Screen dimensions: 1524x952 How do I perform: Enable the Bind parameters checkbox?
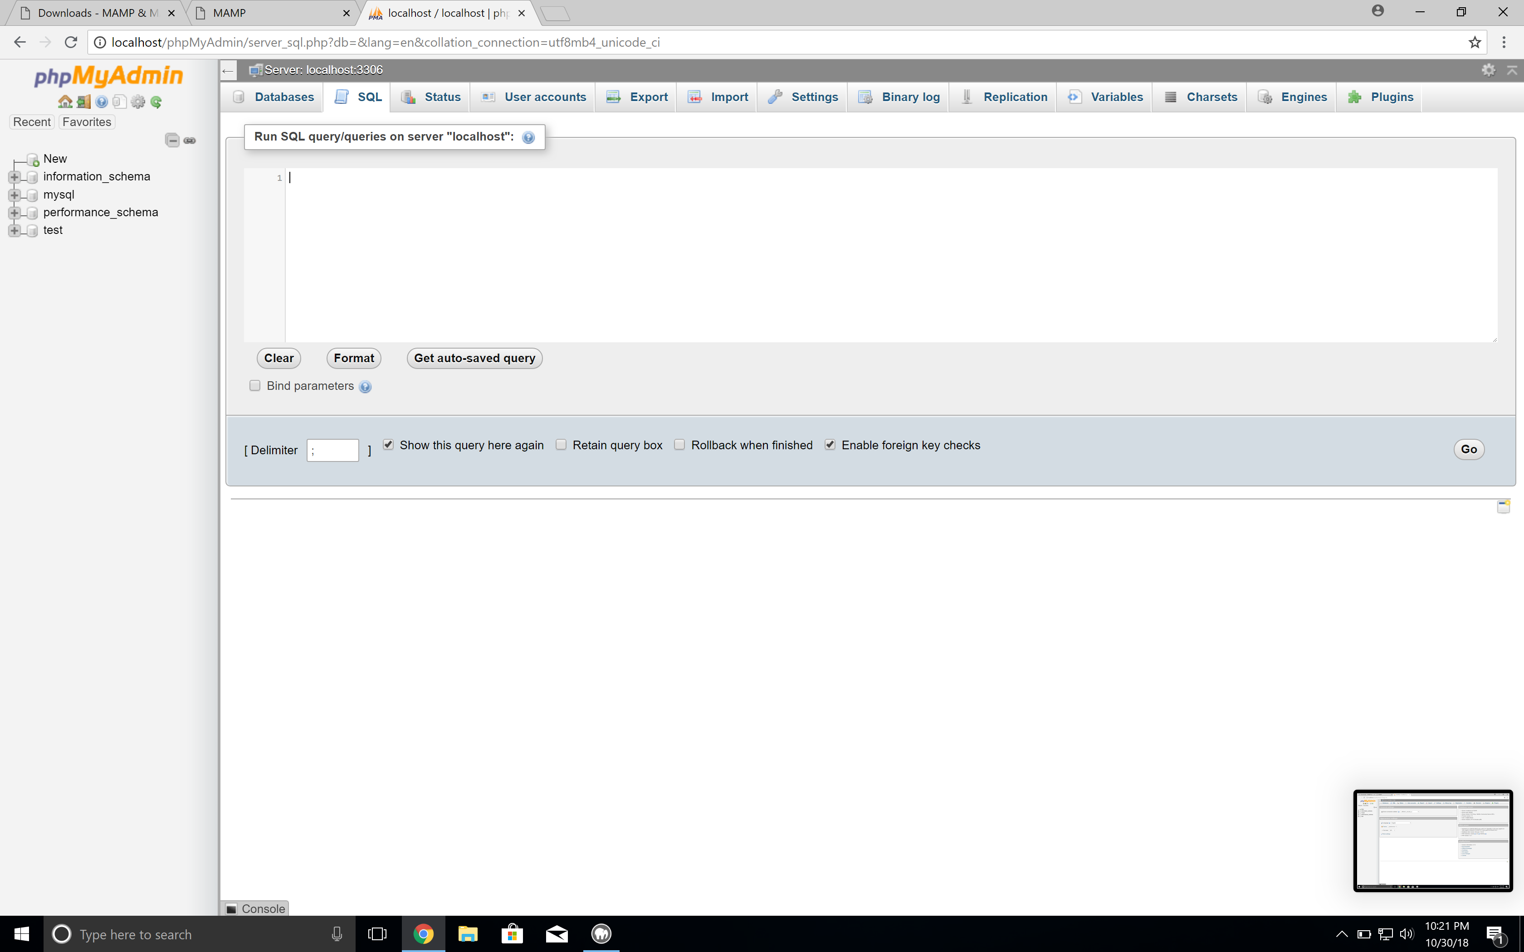tap(255, 385)
